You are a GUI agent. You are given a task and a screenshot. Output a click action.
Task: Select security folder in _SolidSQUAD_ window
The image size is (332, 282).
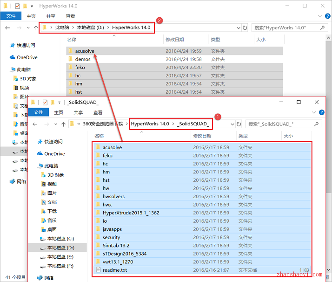pos(202,237)
